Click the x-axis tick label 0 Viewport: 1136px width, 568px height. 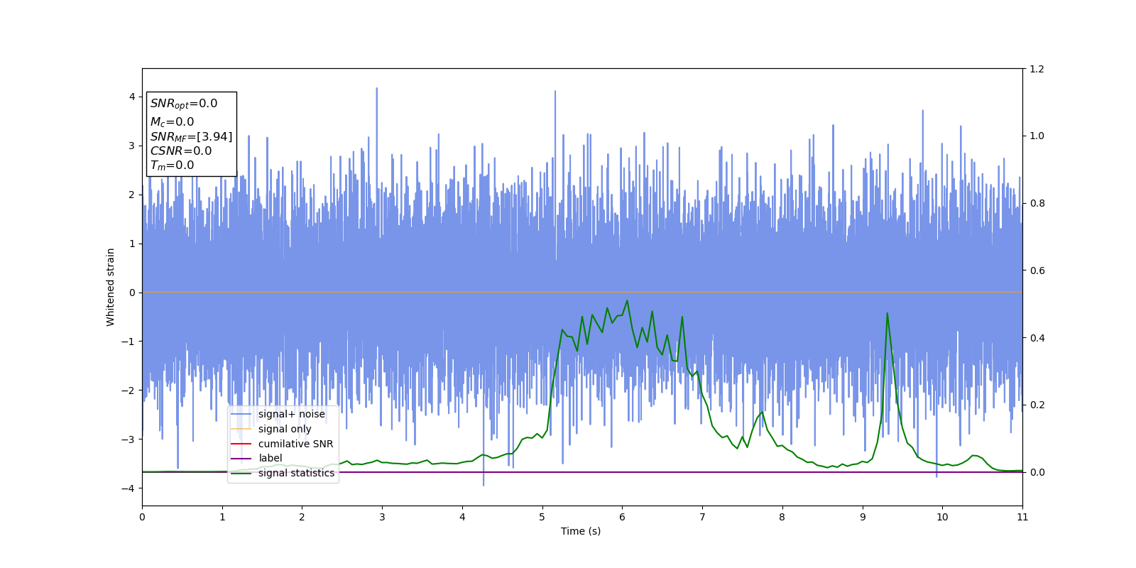tap(142, 517)
